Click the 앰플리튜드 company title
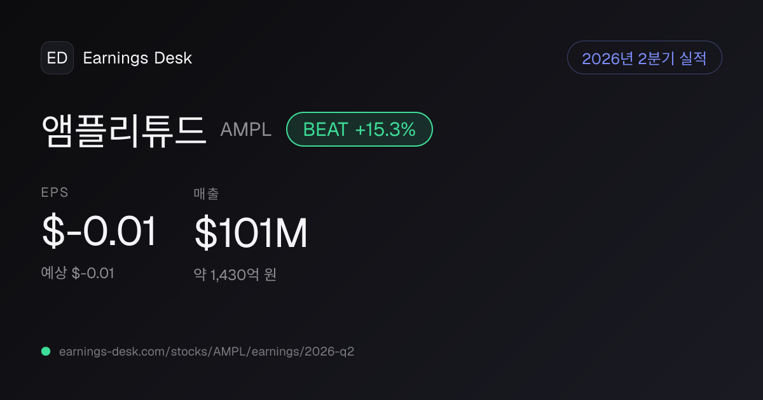This screenshot has height=400, width=763. [x=124, y=130]
